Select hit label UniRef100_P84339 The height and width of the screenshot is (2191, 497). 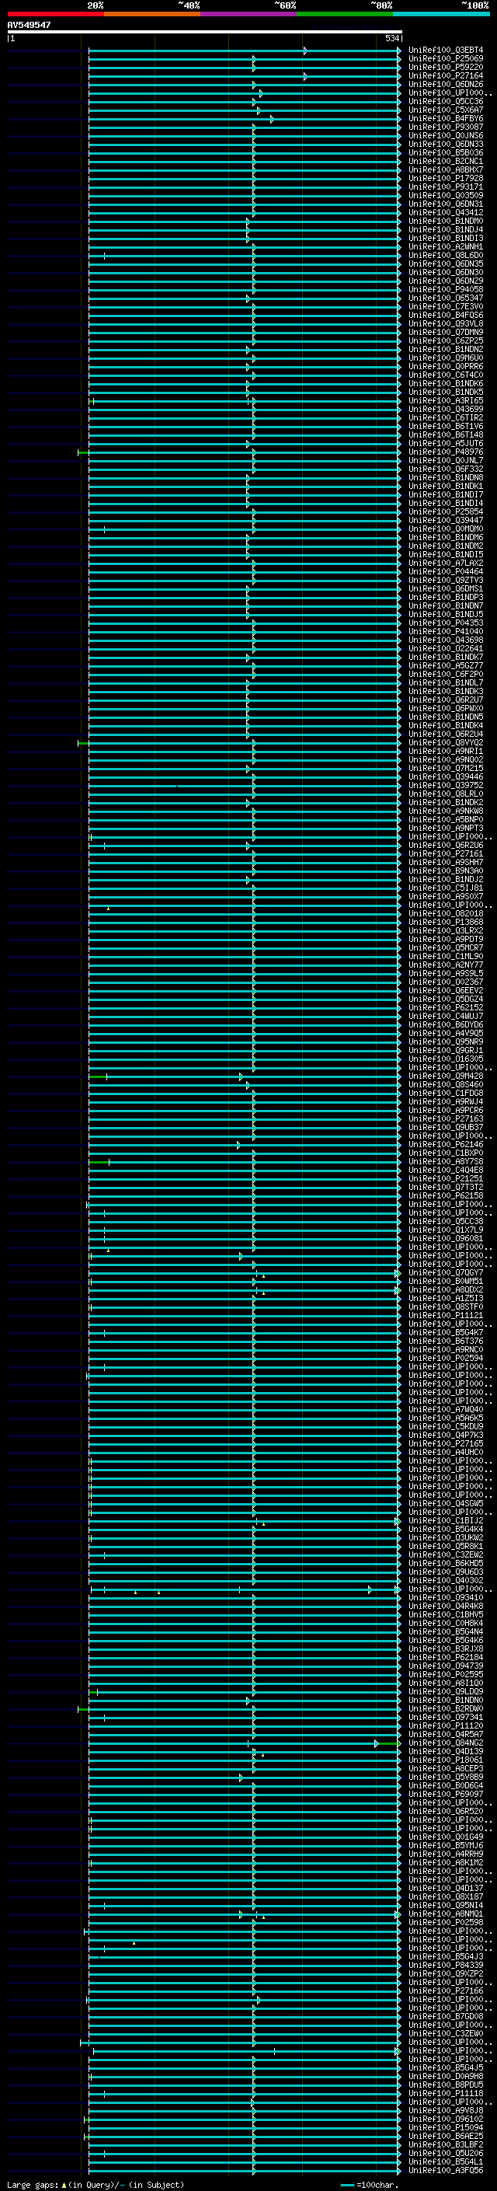pos(445,1966)
